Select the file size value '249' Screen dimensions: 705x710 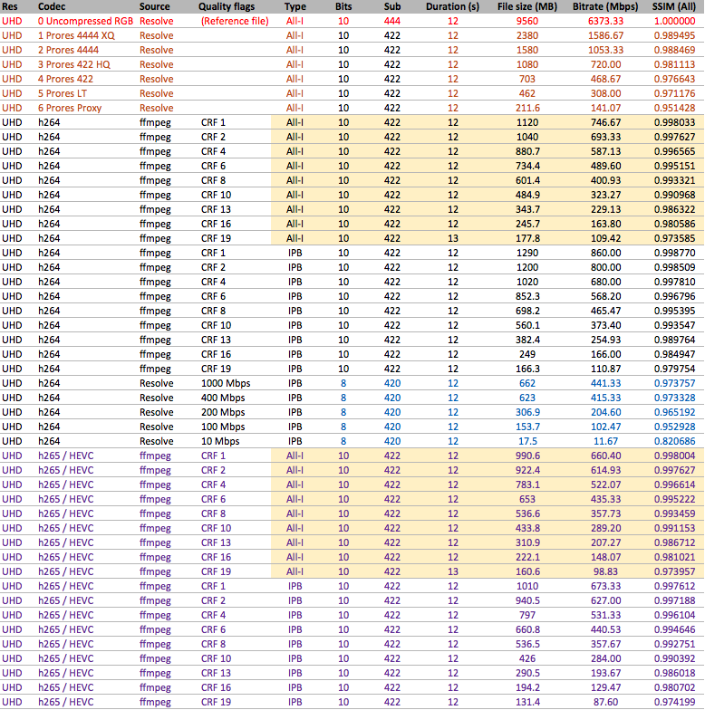(527, 355)
